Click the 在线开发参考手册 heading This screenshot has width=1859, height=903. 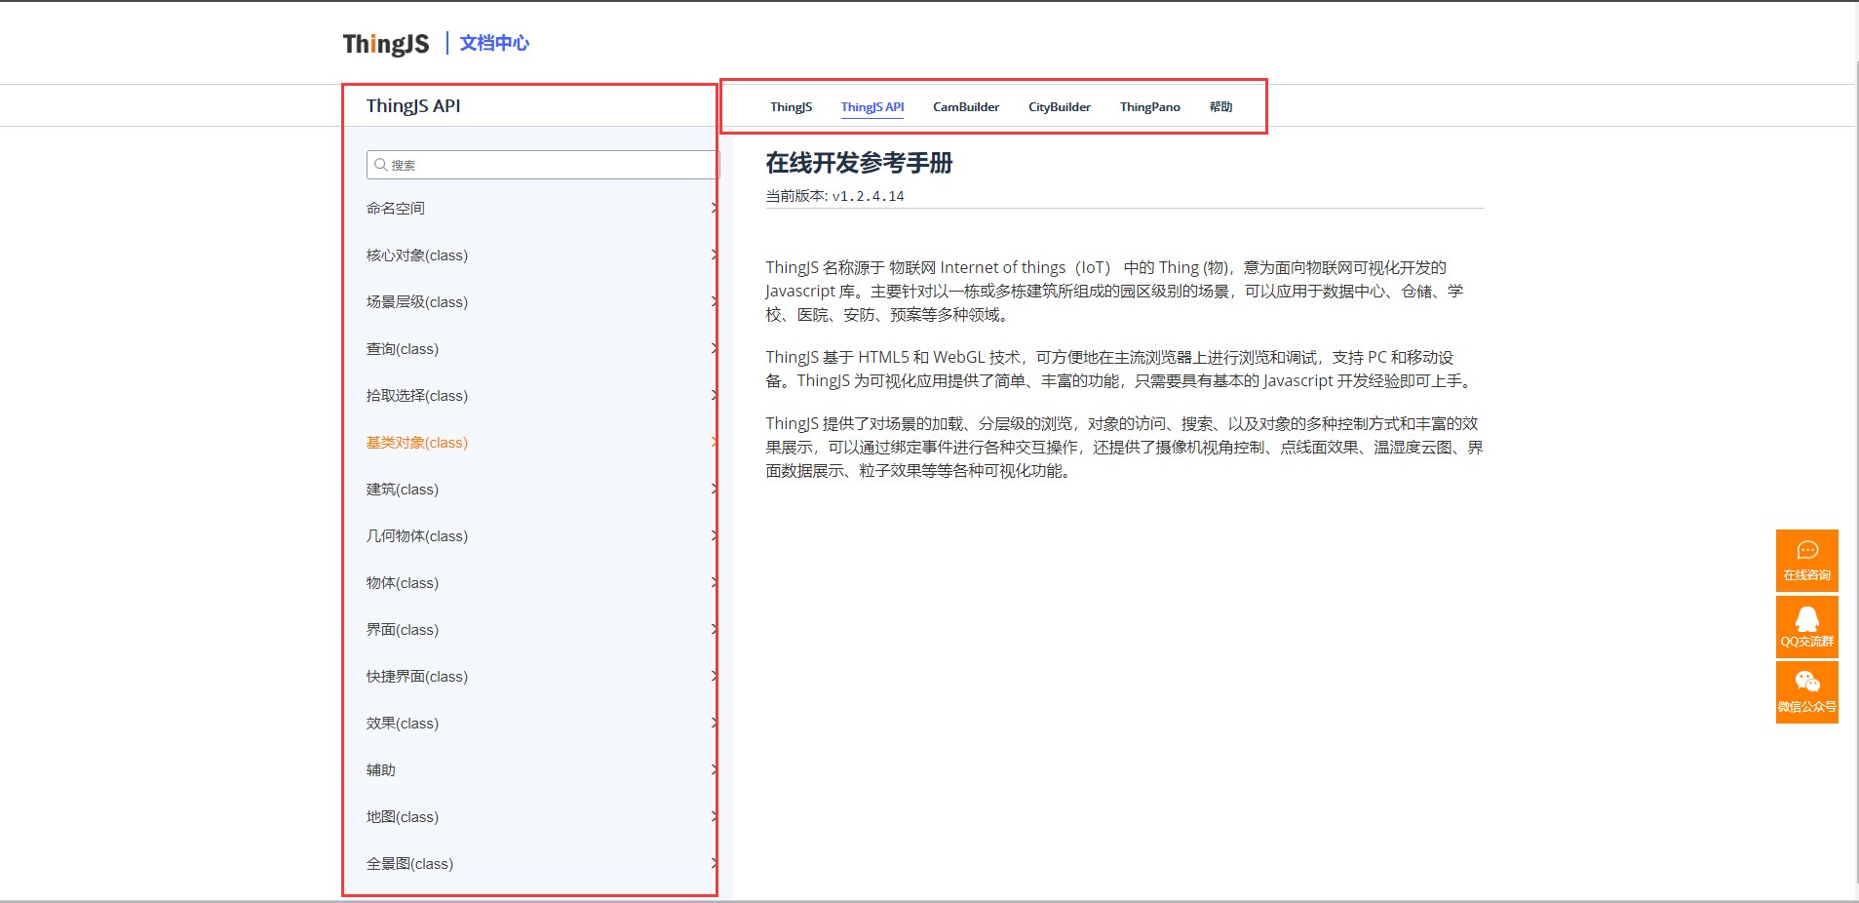(859, 163)
